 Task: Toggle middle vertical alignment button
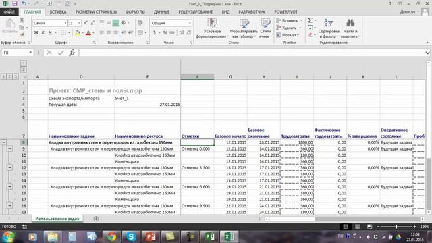click(x=109, y=23)
